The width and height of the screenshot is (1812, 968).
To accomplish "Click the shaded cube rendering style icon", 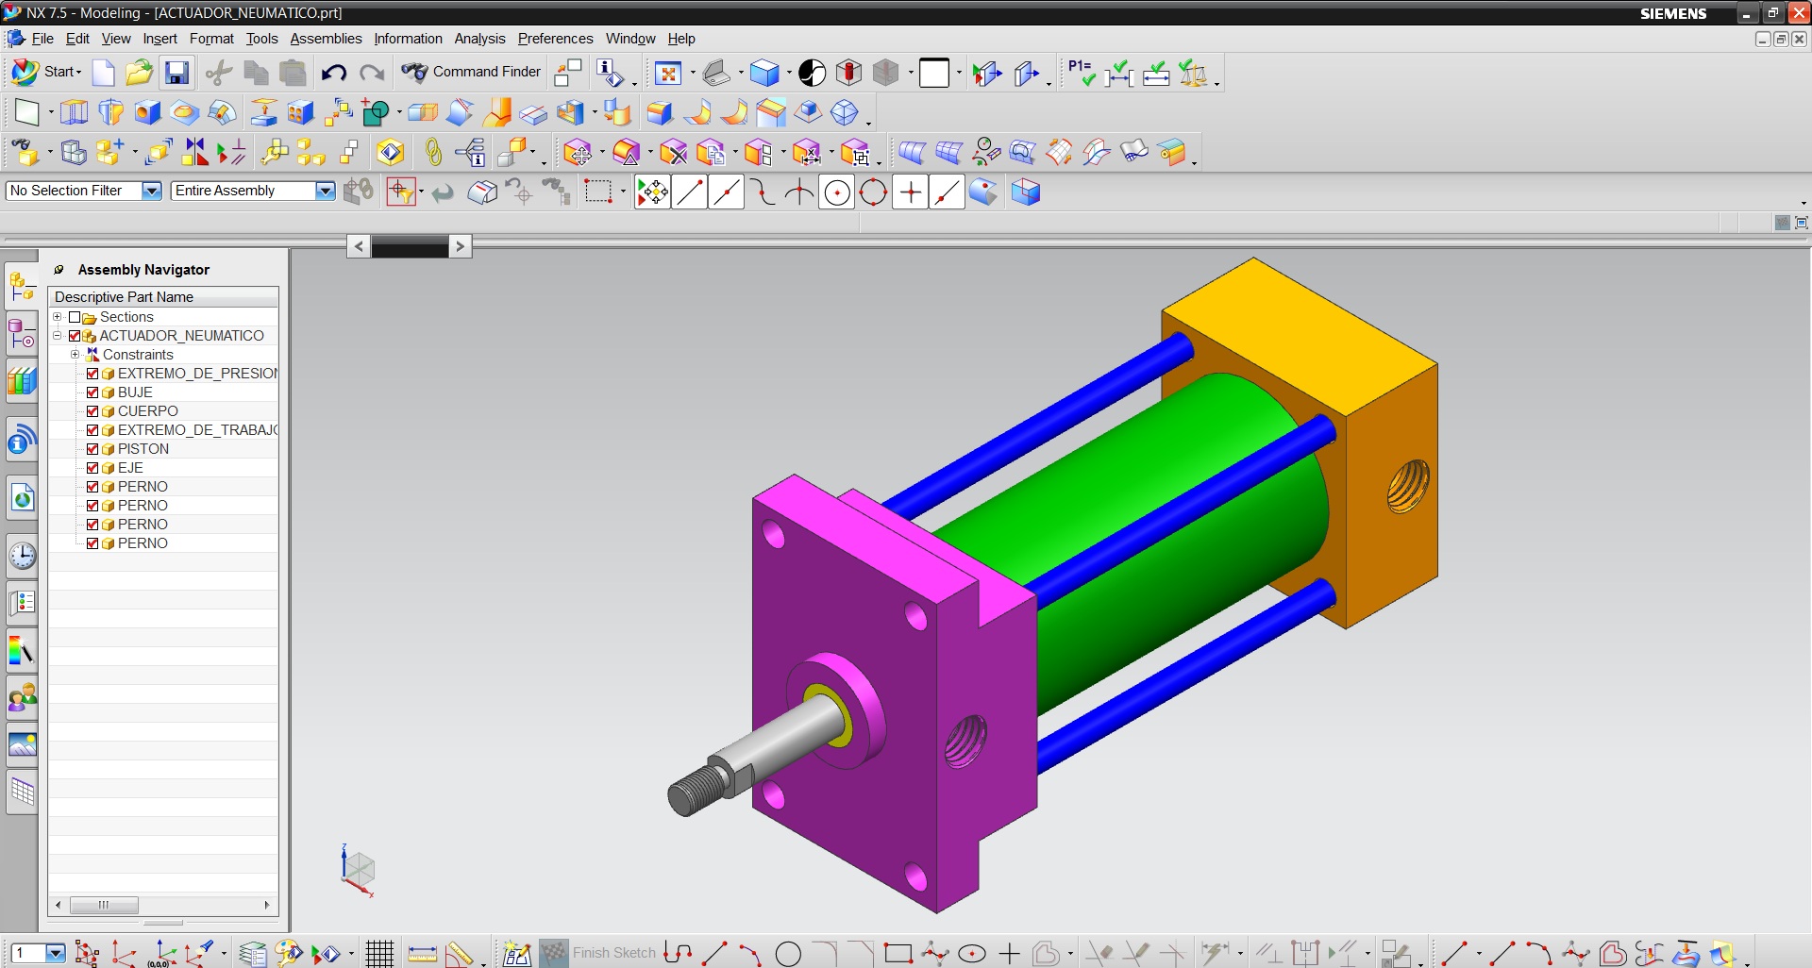I will click(x=764, y=73).
